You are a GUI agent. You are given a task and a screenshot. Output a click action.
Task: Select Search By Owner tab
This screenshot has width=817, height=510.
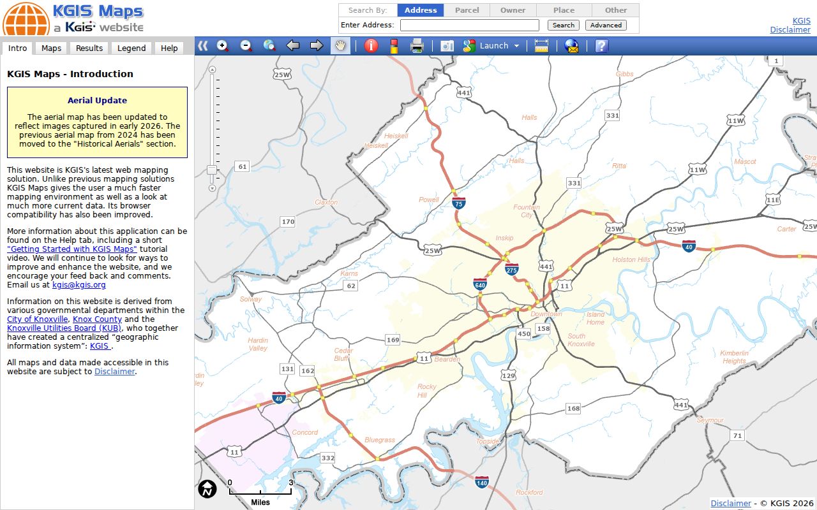click(x=513, y=10)
